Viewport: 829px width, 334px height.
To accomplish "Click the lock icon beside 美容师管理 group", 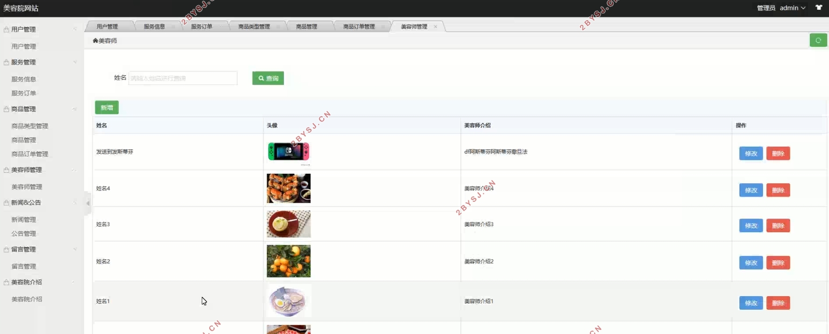I will point(6,170).
